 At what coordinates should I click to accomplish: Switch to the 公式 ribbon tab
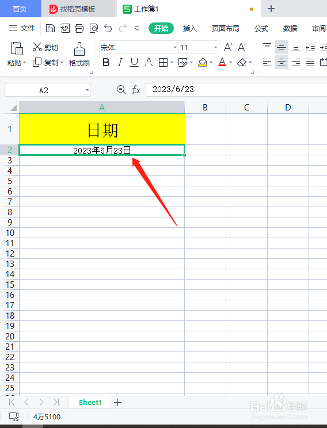click(x=261, y=28)
